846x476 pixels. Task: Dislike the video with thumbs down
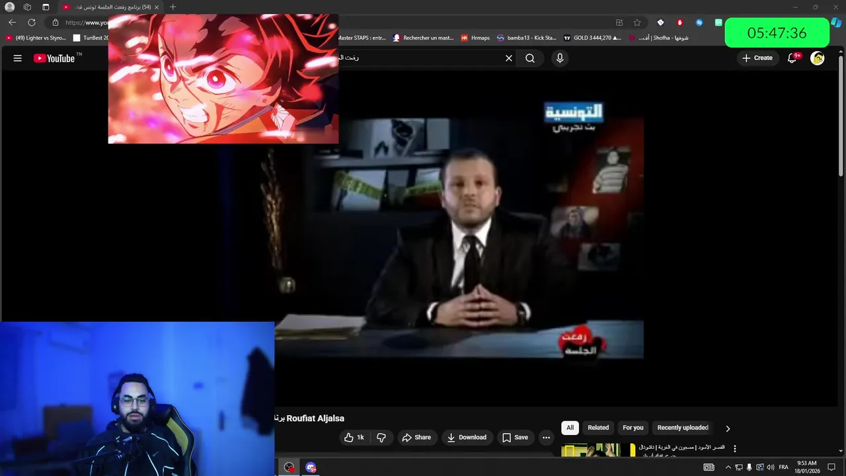pos(381,438)
